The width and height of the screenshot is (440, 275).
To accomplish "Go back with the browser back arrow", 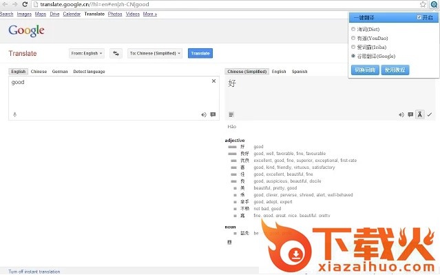I will [x=5, y=4].
